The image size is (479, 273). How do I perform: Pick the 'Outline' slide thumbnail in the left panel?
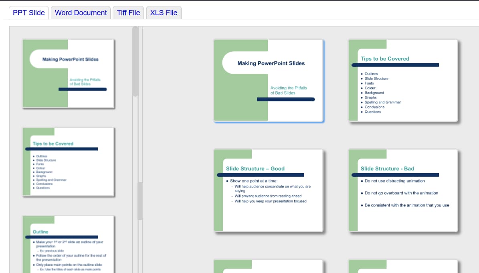[x=69, y=244]
